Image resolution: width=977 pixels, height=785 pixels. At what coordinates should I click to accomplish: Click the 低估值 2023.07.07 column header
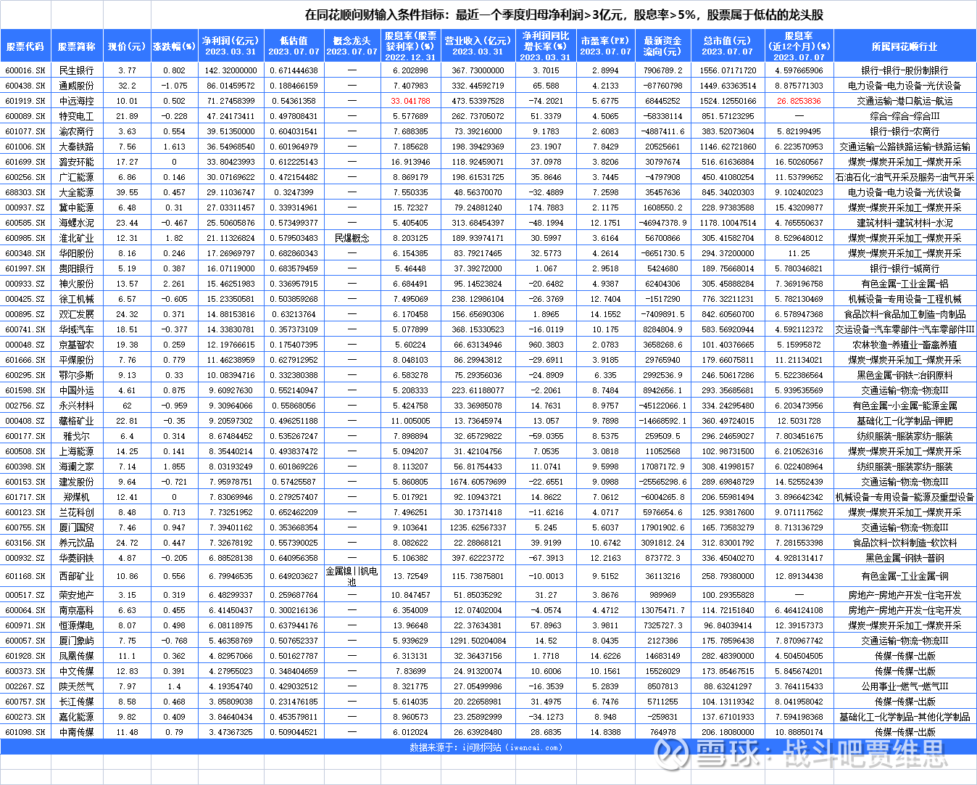point(294,44)
